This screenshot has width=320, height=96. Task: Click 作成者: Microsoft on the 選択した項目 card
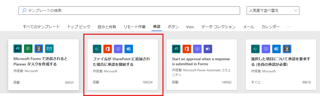tap(263, 71)
